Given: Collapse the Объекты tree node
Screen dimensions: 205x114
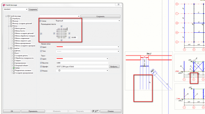Looking at the screenshot, I should (9, 48).
